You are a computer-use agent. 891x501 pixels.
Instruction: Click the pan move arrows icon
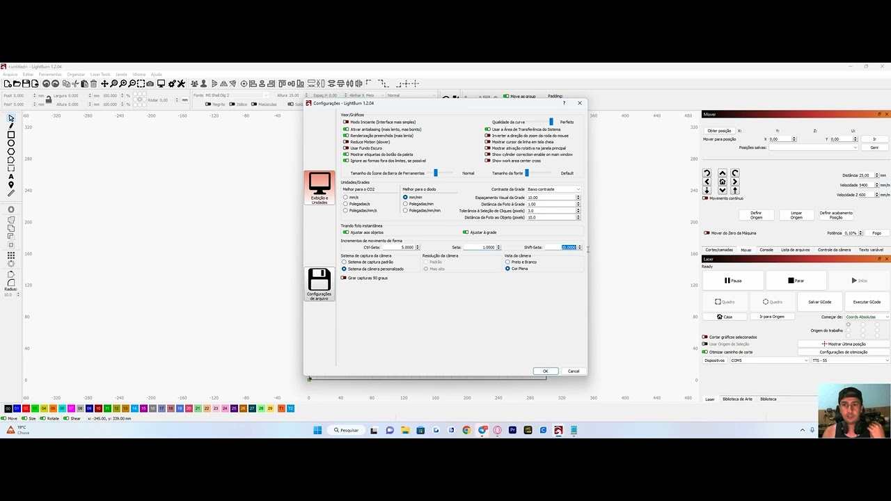[104, 83]
